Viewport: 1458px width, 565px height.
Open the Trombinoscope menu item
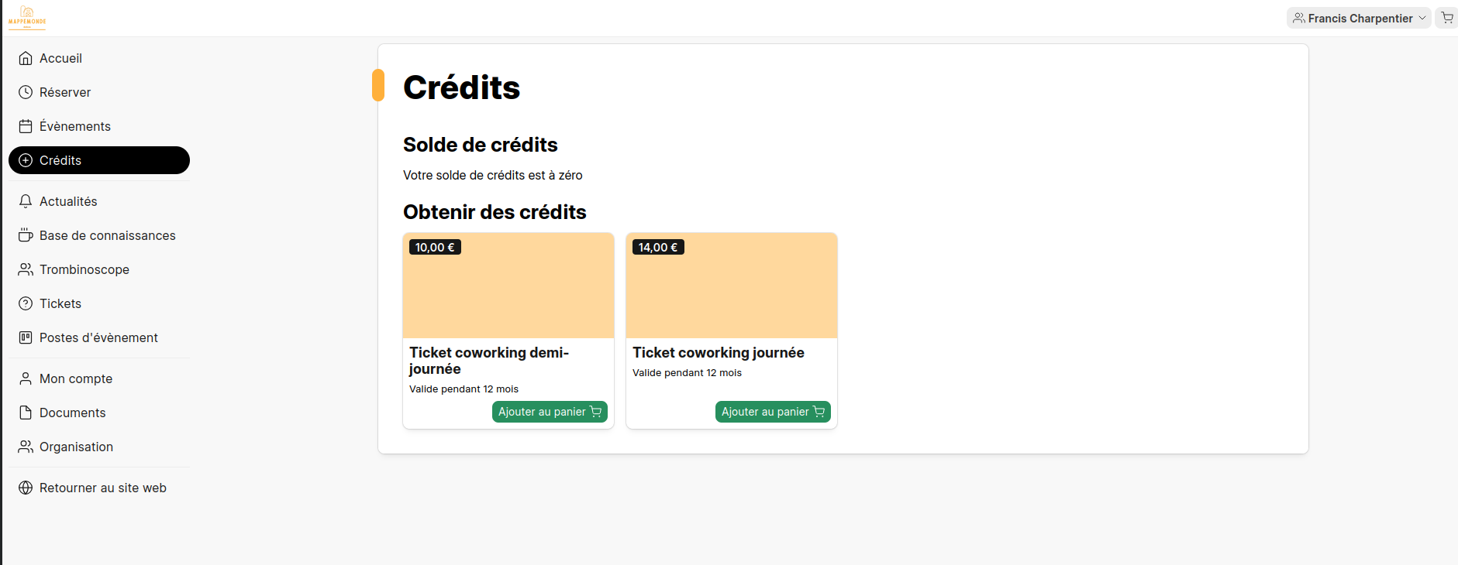pos(84,269)
